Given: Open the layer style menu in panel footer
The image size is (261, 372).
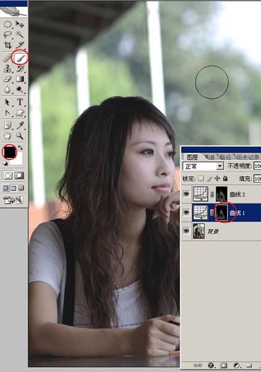Looking at the screenshot, I should click(211, 365).
